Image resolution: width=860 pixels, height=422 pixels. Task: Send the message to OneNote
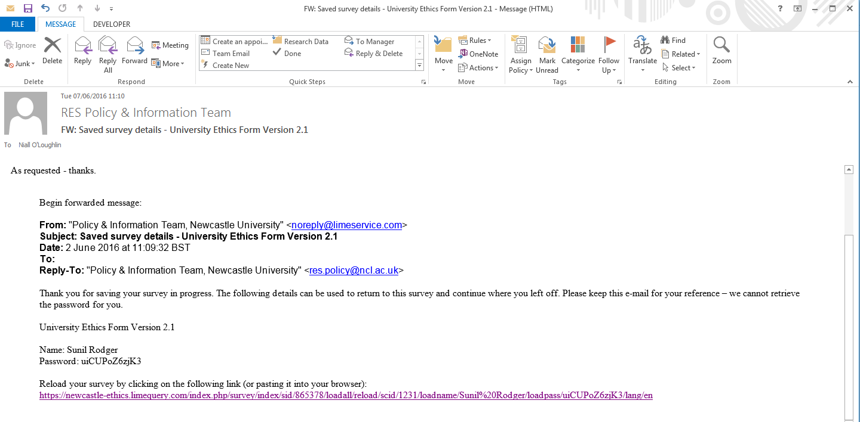478,54
